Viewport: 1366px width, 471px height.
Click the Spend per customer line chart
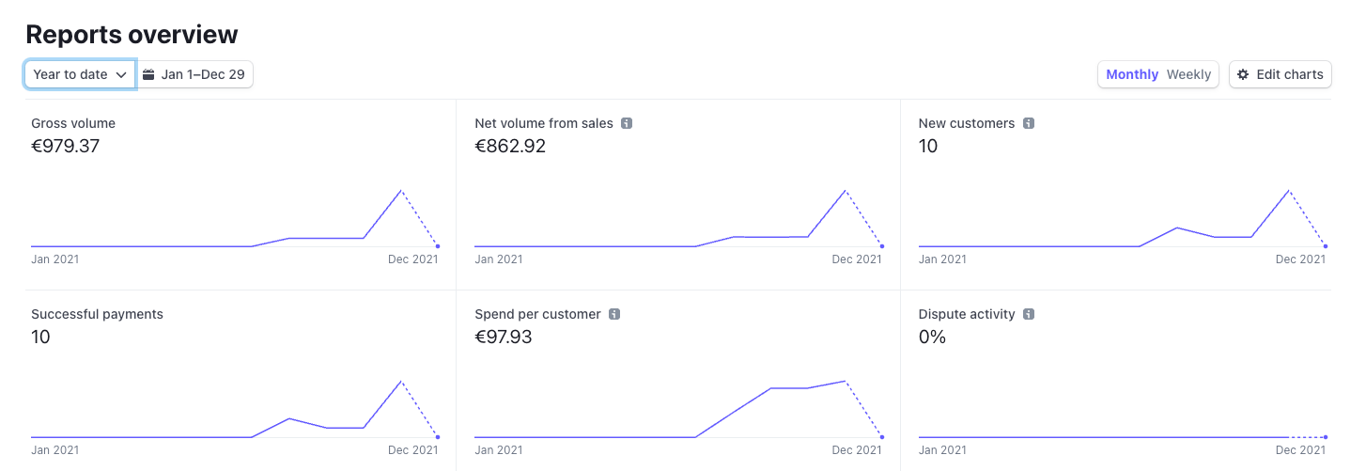click(678, 409)
